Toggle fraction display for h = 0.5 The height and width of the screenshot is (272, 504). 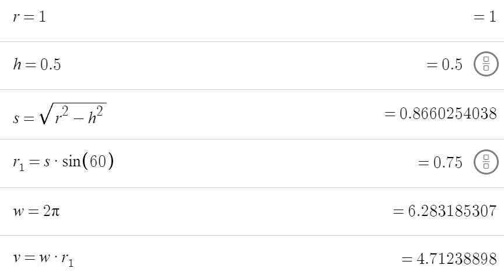(486, 65)
